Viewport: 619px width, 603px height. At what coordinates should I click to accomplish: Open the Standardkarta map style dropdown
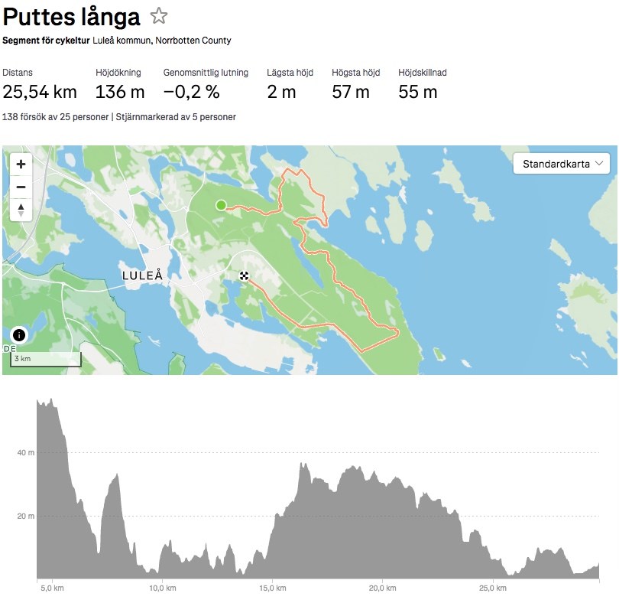click(x=562, y=164)
